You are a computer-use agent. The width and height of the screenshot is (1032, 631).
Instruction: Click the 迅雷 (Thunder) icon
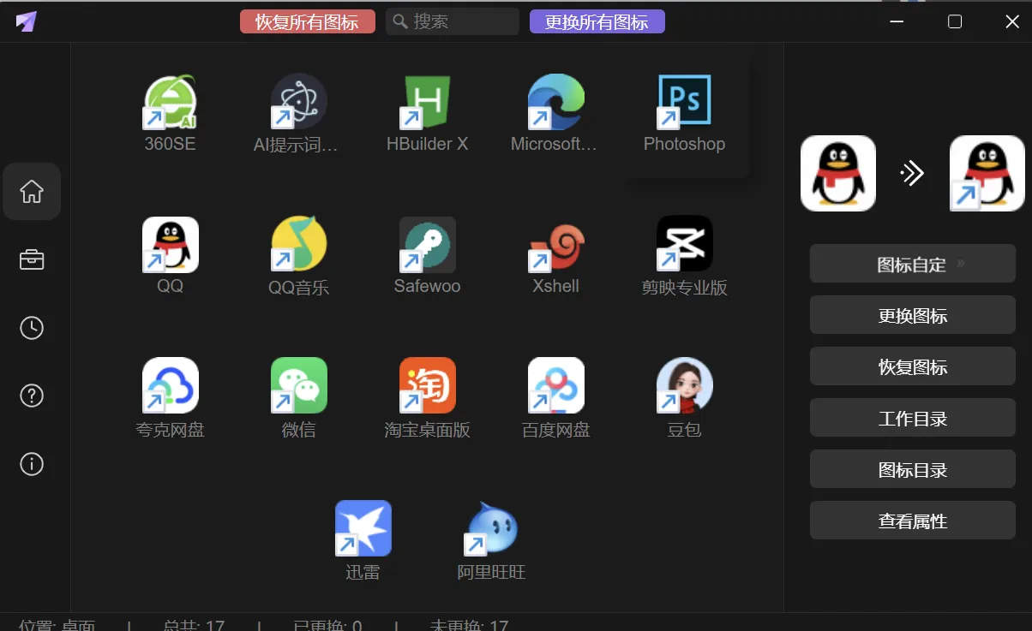click(x=363, y=527)
